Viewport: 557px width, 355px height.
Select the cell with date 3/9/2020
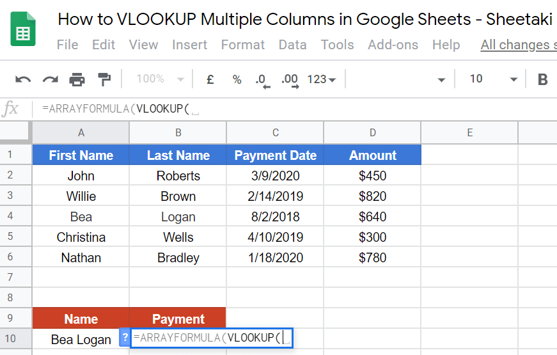tap(276, 175)
